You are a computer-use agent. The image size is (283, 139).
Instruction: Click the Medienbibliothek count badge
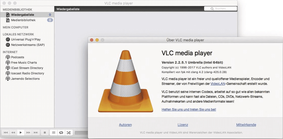50,20
